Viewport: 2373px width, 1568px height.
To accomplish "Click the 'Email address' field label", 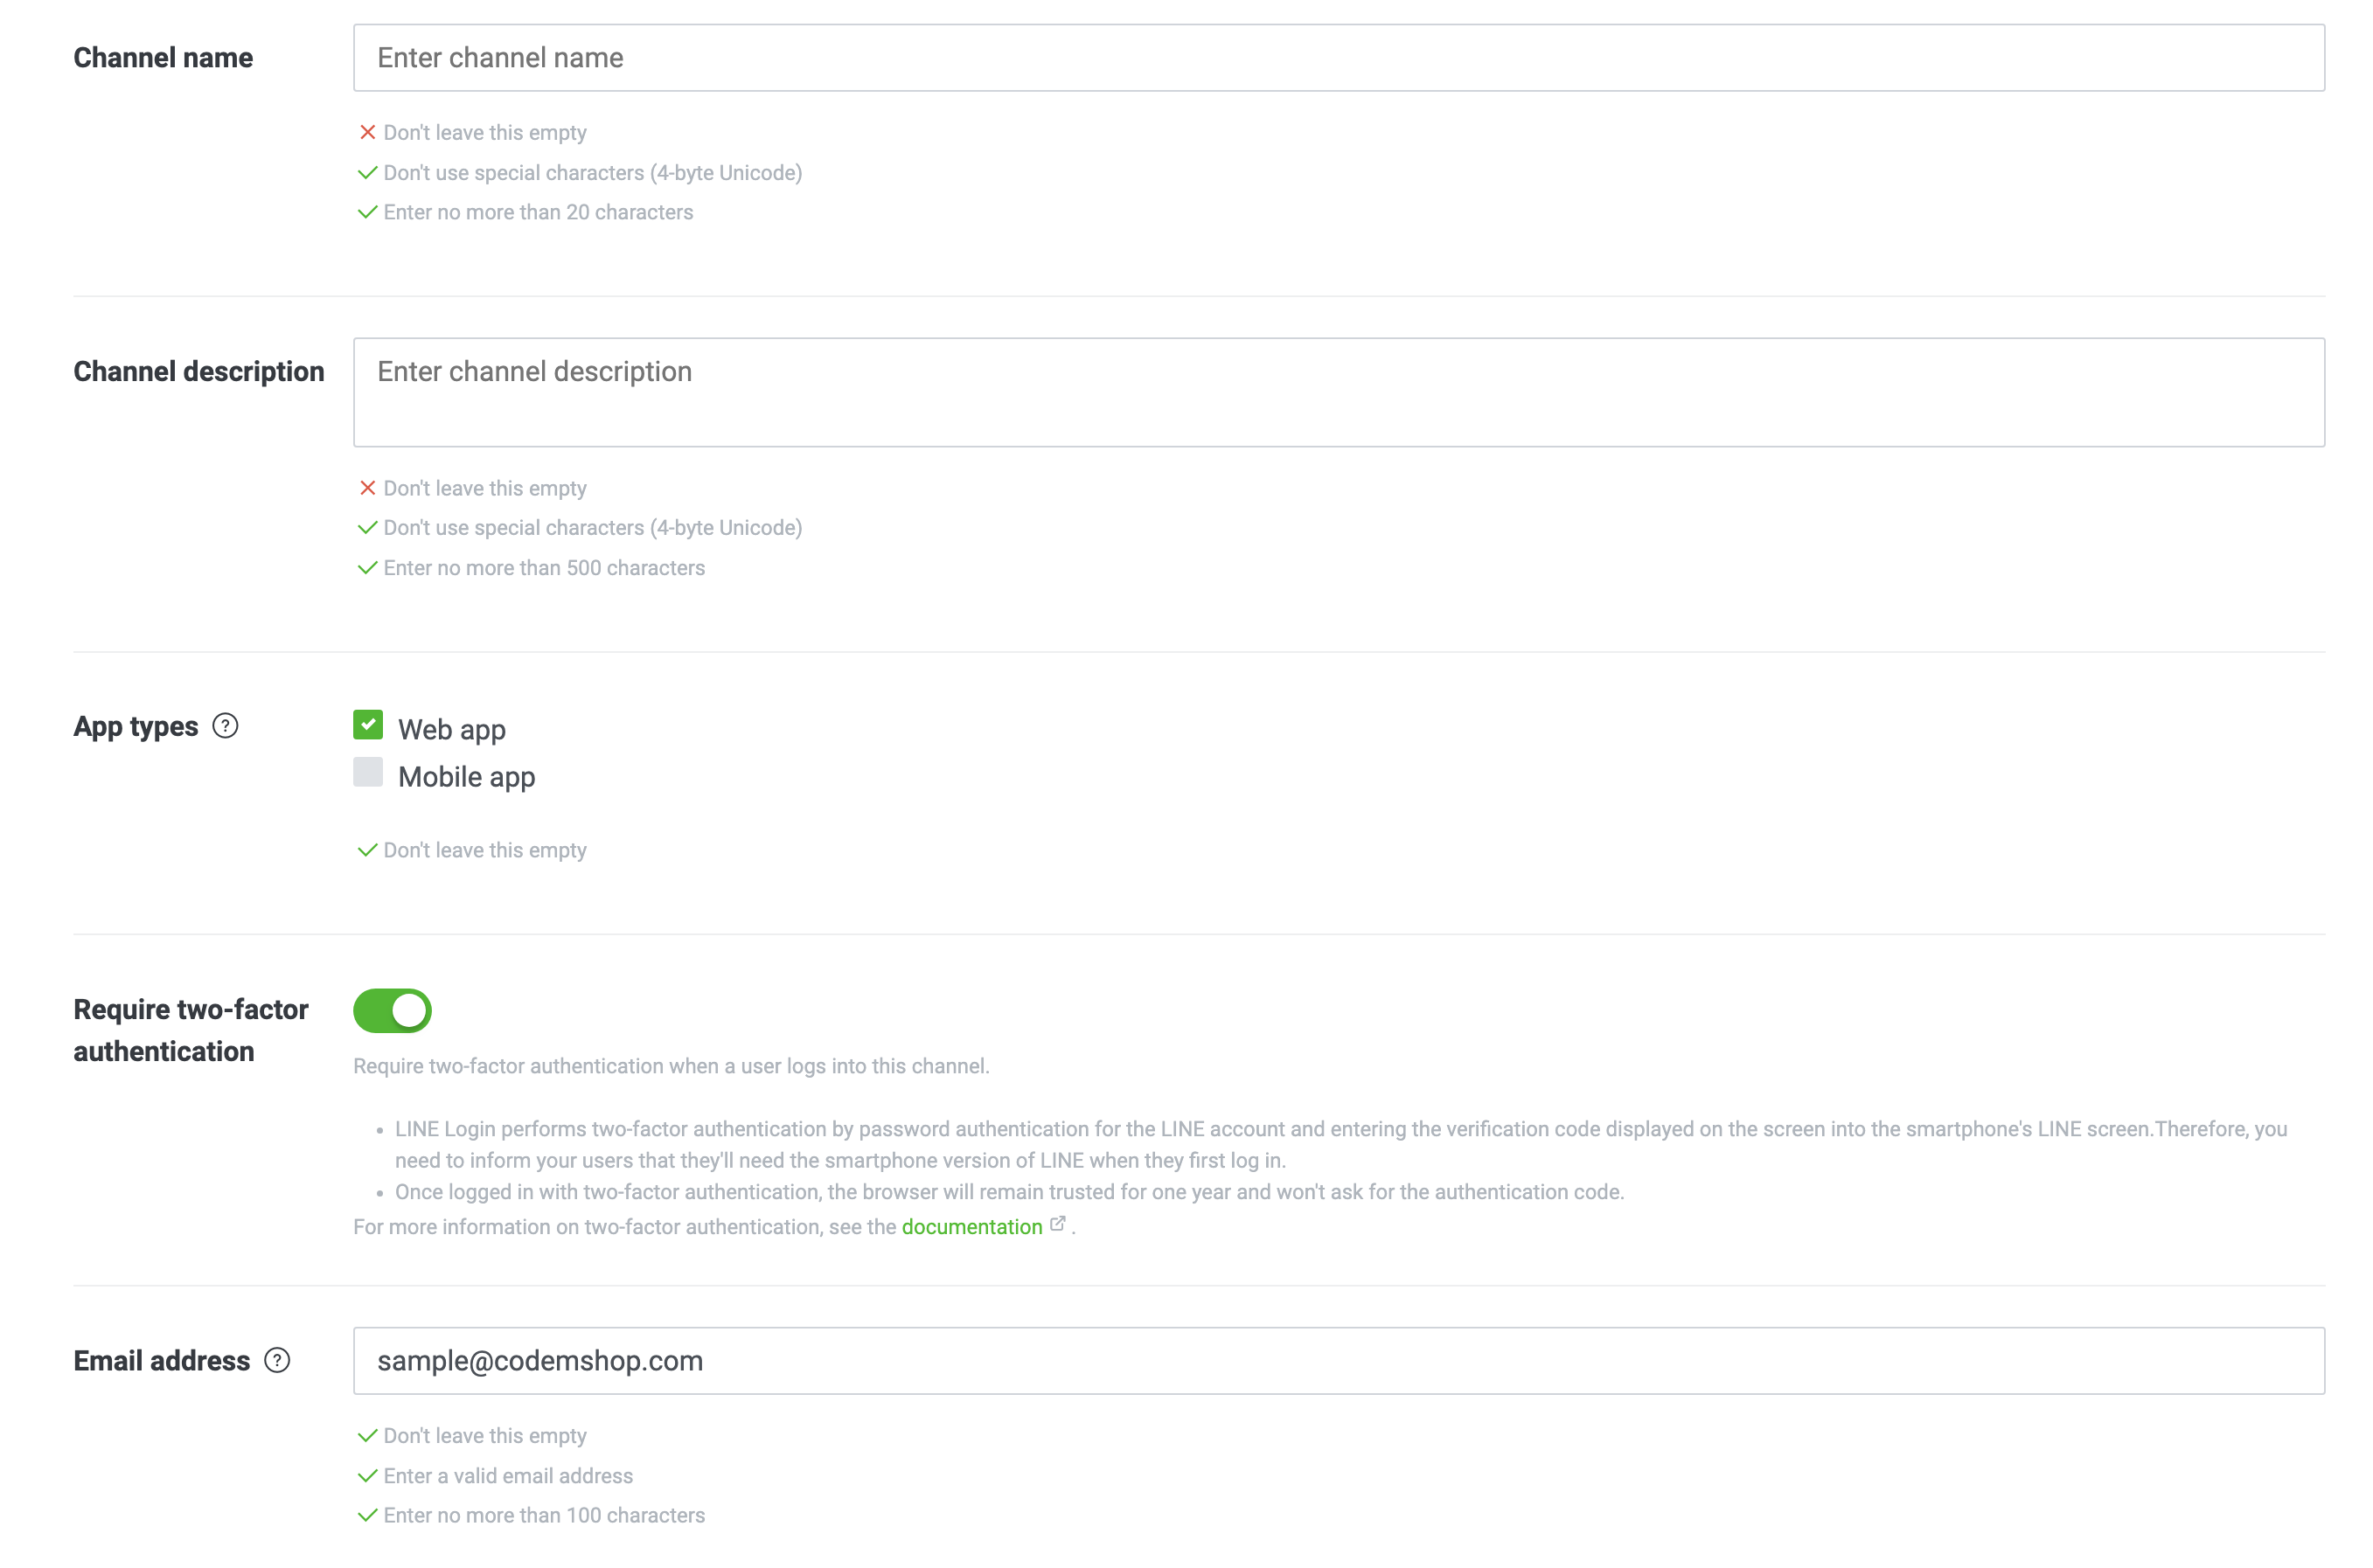I will (x=162, y=1361).
